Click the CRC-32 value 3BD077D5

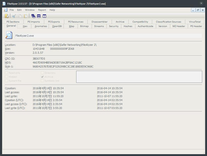[39, 59]
